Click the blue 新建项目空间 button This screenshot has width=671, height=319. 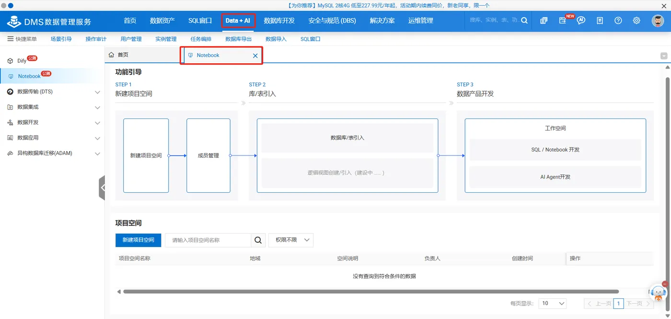(139, 240)
